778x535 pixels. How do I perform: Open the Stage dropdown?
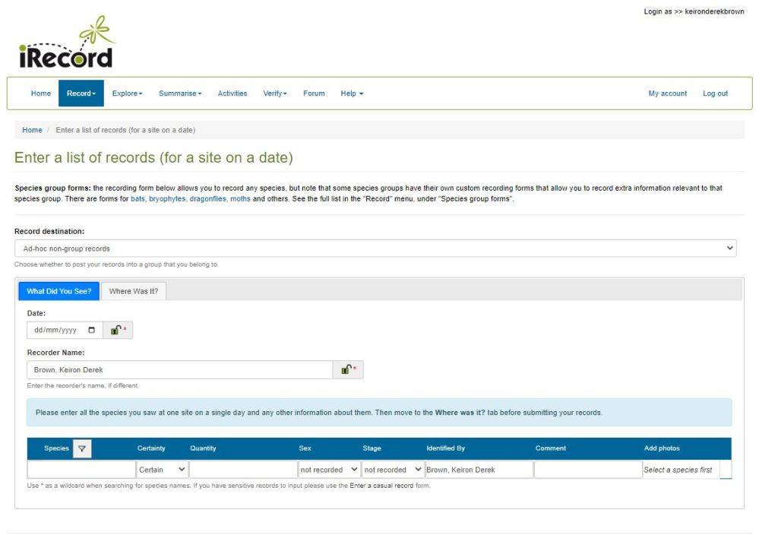coord(392,470)
